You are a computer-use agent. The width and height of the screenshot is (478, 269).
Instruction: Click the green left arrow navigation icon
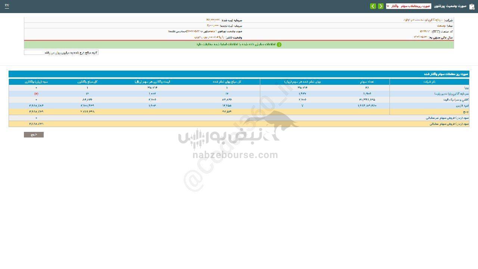pyautogui.click(x=372, y=6)
